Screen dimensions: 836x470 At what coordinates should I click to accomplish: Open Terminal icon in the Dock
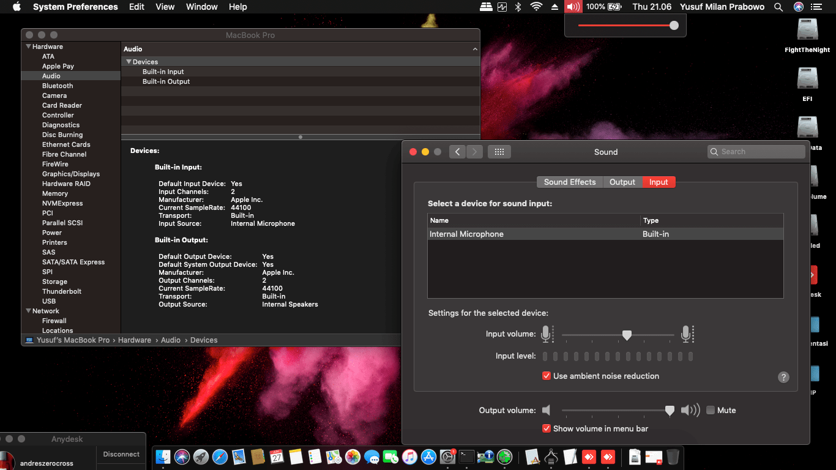[466, 457]
